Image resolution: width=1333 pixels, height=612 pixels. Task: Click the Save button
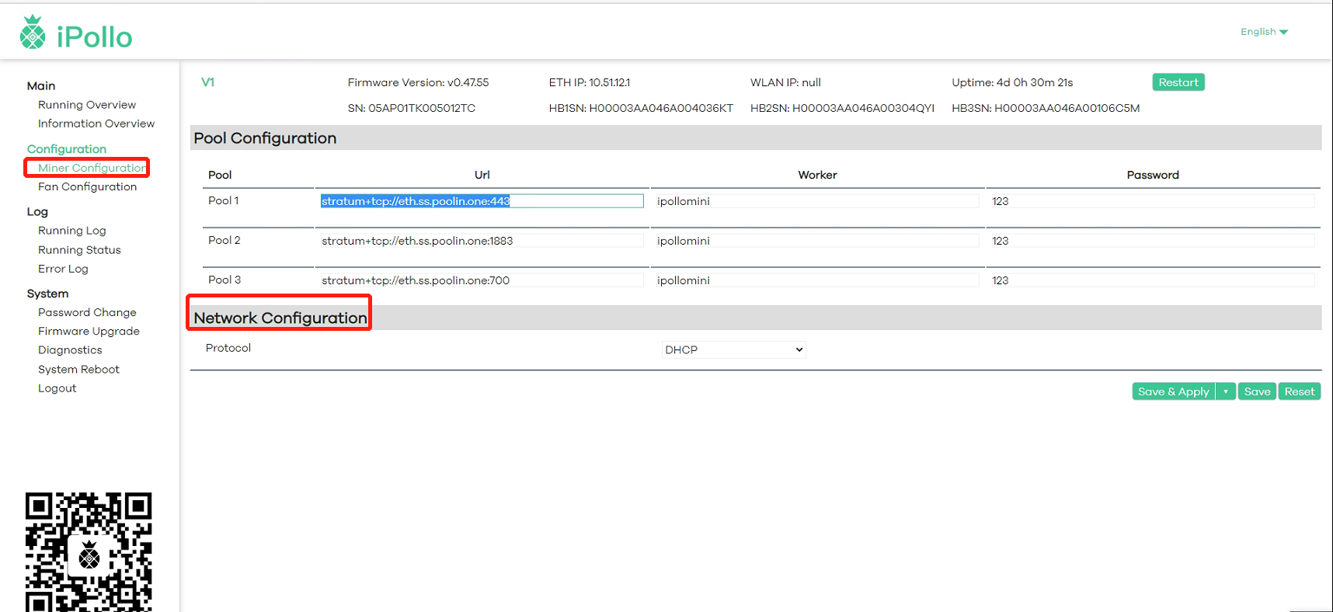tap(1257, 391)
